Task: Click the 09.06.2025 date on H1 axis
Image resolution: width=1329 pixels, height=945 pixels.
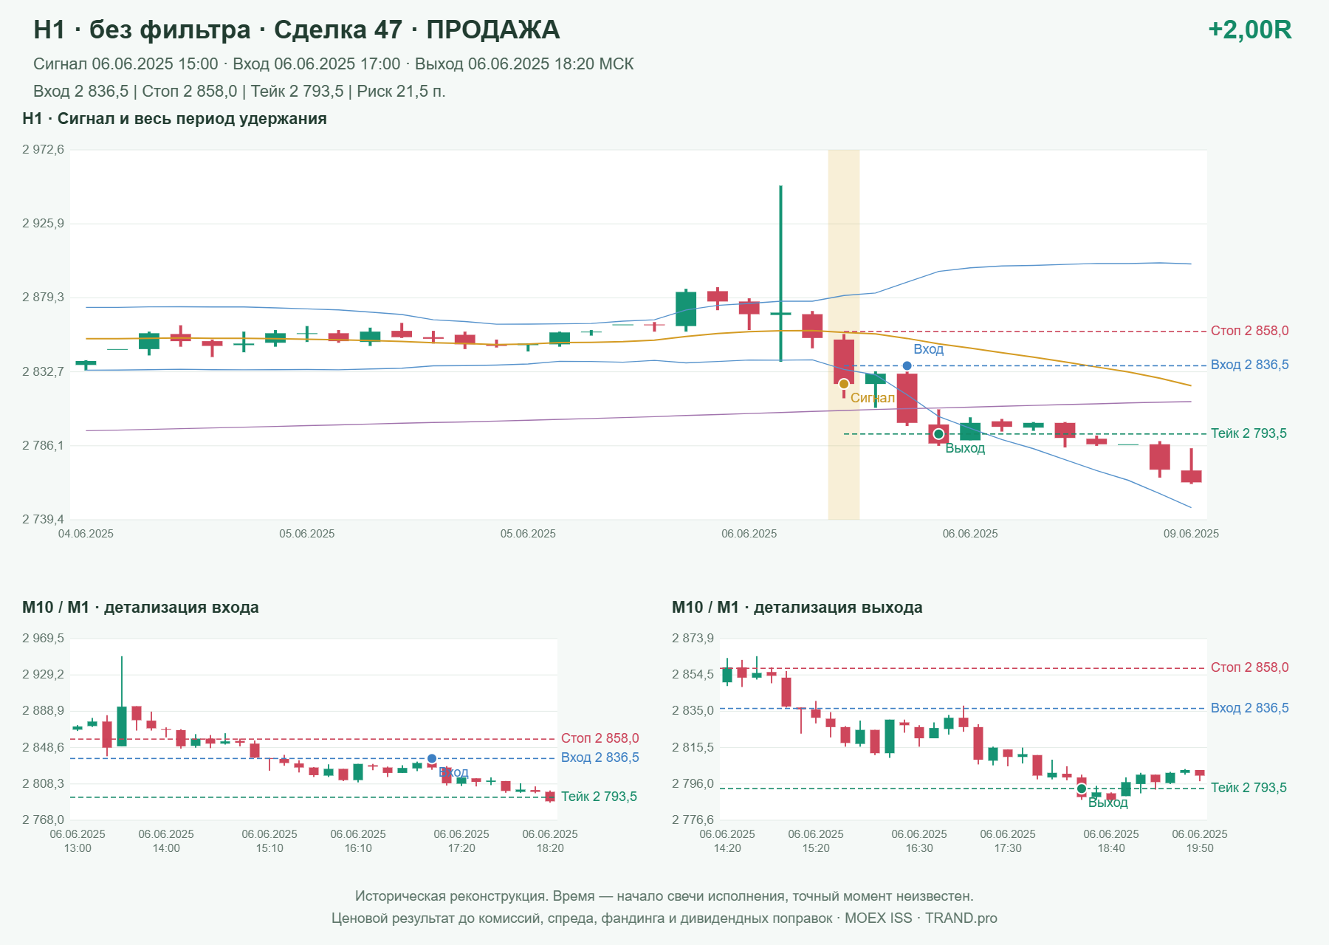Action: (1191, 534)
